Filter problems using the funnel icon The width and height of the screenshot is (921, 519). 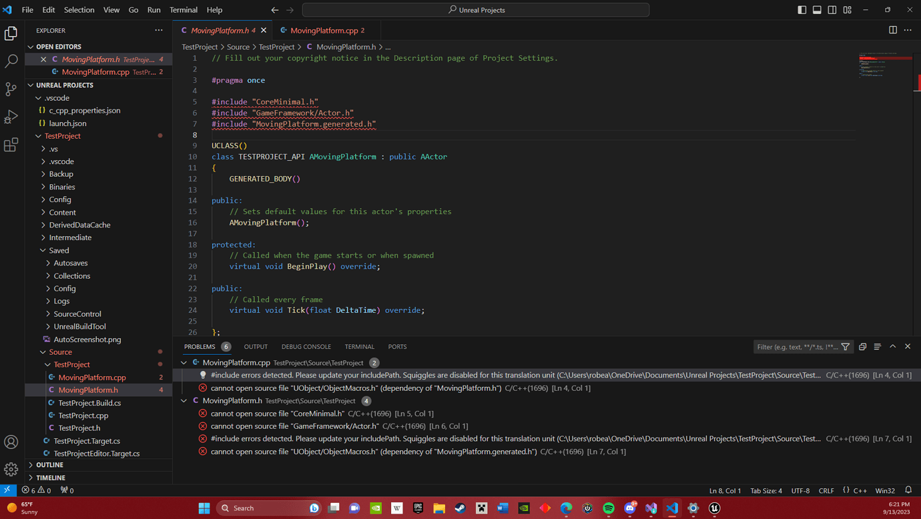[846, 346]
